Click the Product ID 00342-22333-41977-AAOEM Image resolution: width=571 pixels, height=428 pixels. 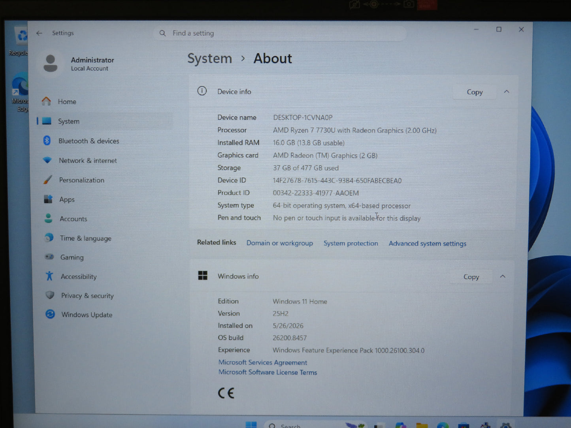[x=316, y=193]
